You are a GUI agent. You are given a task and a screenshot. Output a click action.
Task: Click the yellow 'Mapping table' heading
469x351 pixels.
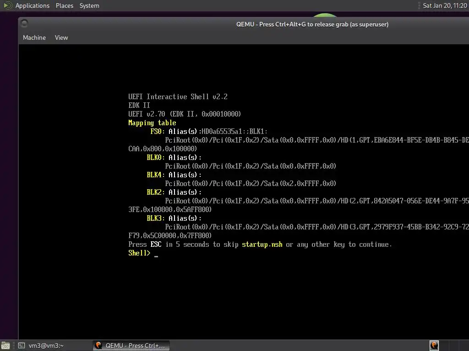pos(152,122)
